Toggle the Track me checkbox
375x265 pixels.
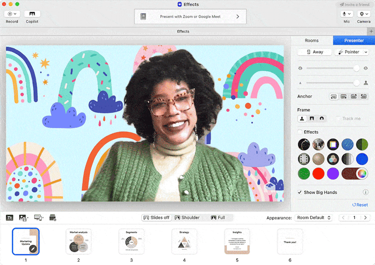click(338, 119)
